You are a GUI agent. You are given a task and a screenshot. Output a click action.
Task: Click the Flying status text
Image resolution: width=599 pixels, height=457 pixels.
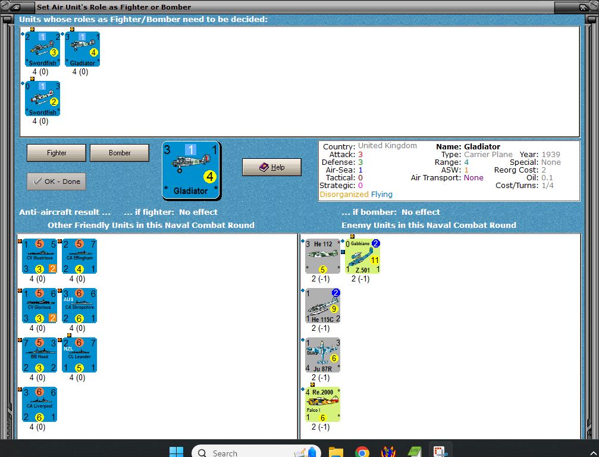[x=382, y=194]
